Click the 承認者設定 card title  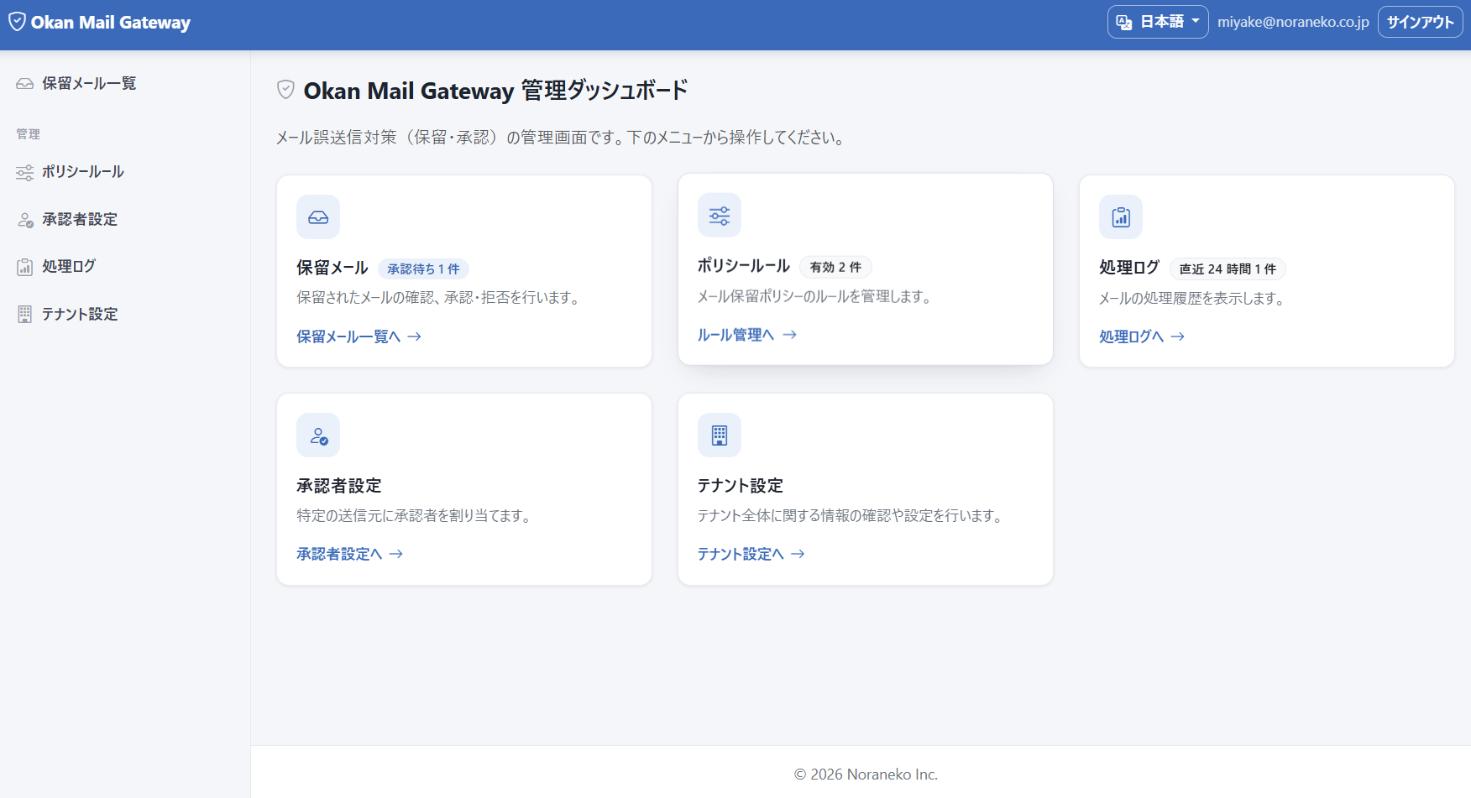tap(339, 486)
